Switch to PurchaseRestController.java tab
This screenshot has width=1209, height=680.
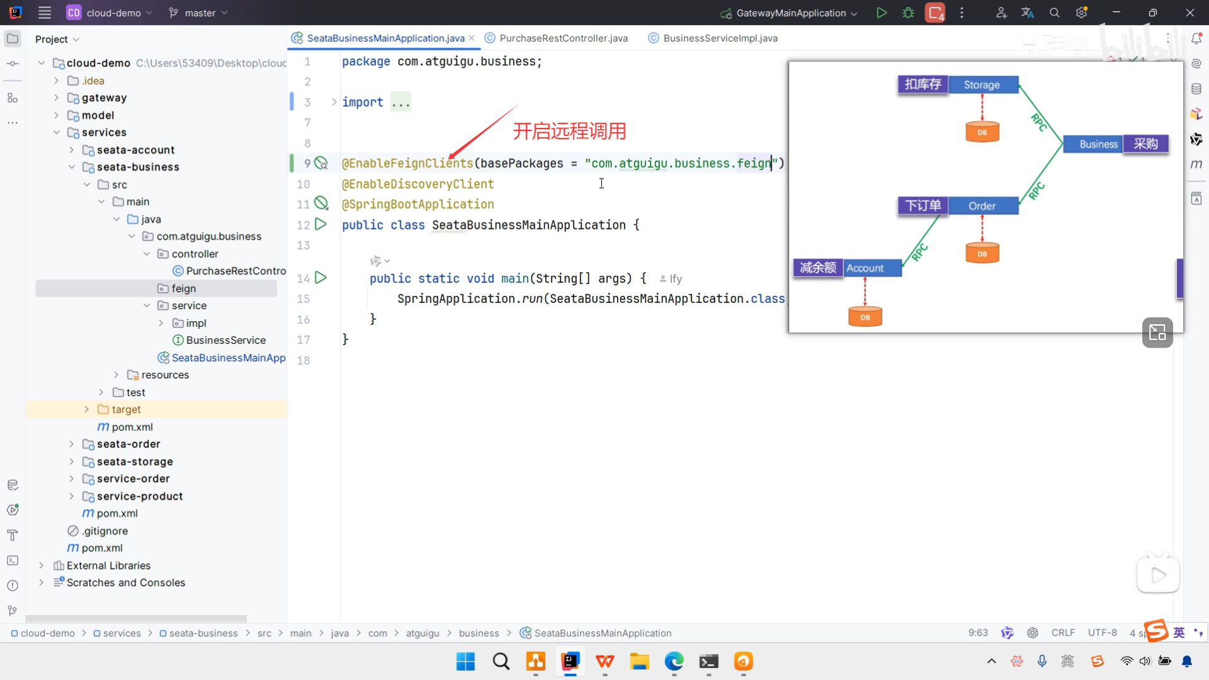point(563,38)
